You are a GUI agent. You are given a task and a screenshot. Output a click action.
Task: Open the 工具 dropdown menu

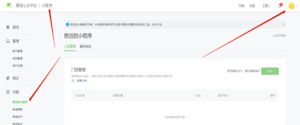tap(266, 6)
